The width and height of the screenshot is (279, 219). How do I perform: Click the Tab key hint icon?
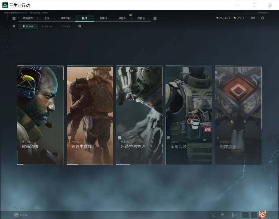(x=16, y=215)
